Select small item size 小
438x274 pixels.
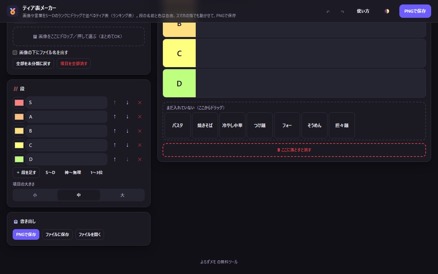(x=35, y=195)
